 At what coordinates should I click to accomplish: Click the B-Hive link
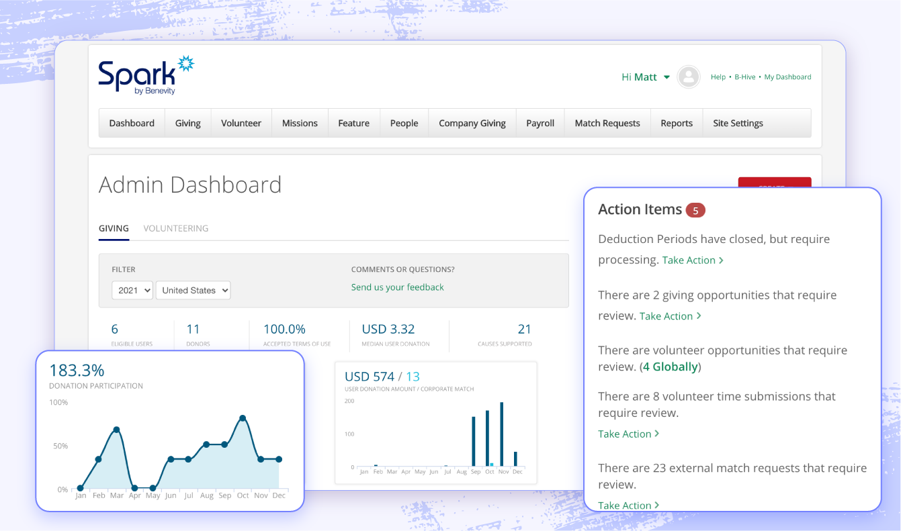click(x=745, y=77)
